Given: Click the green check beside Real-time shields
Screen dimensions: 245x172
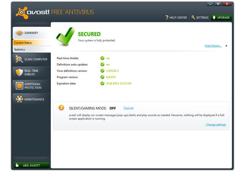Looking at the screenshot, I should click(102, 58).
